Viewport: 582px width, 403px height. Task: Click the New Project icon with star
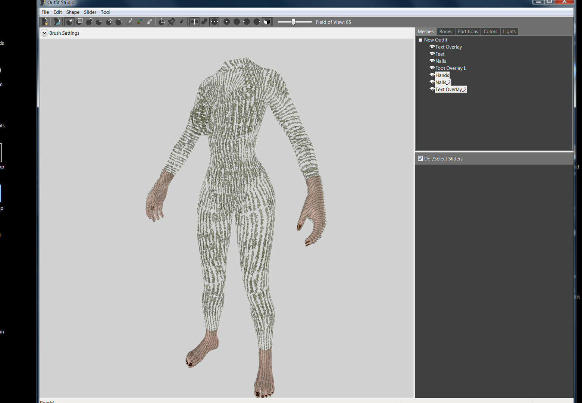[x=45, y=22]
